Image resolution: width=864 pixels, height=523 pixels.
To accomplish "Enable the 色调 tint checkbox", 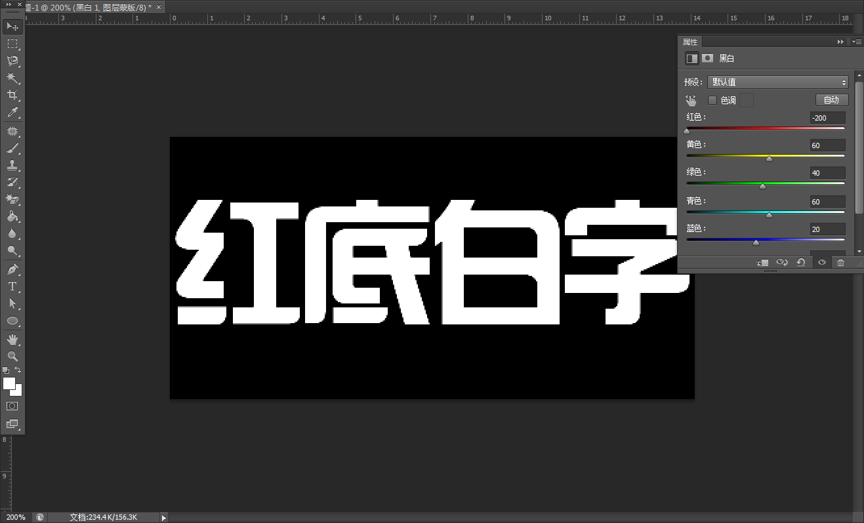I will click(x=712, y=100).
